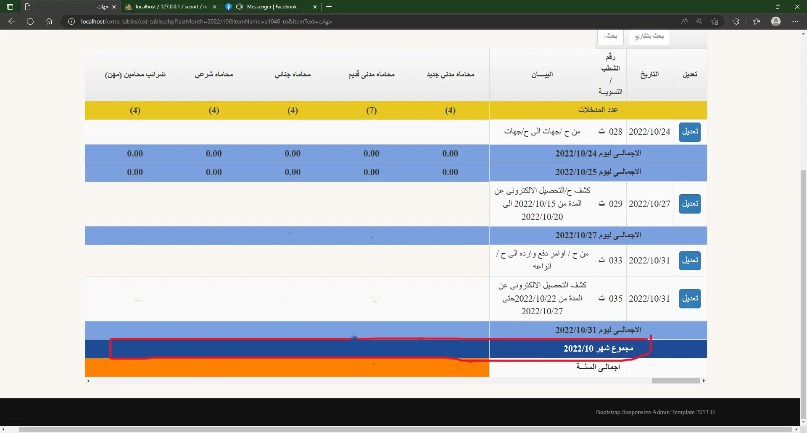Go to browser home page icon
The height and width of the screenshot is (433, 807).
[49, 21]
